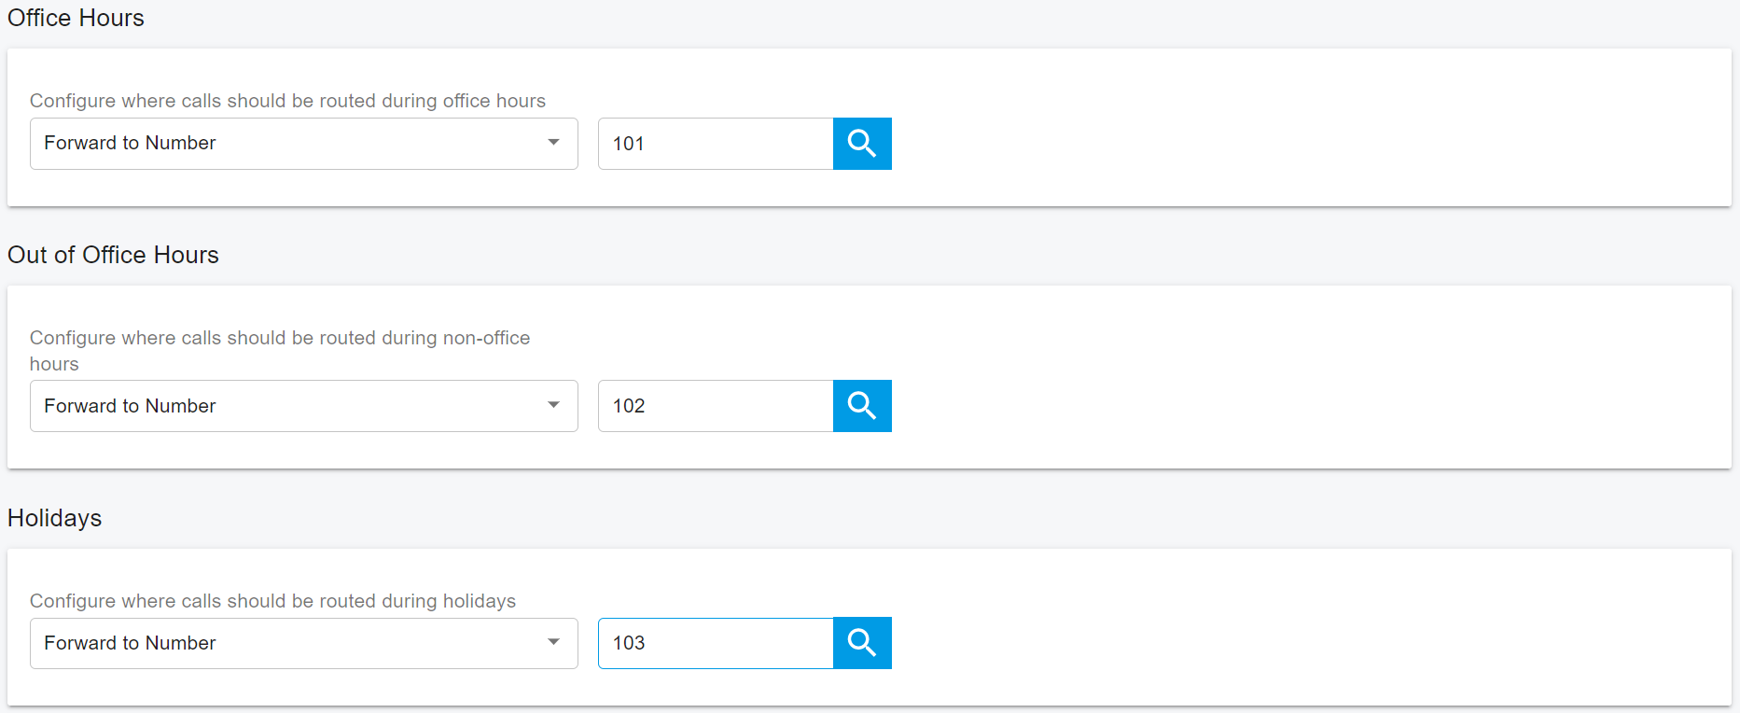Open the routing dropdown for Out of Office Hours
Screen dimensions: 1740x713
[303, 406]
